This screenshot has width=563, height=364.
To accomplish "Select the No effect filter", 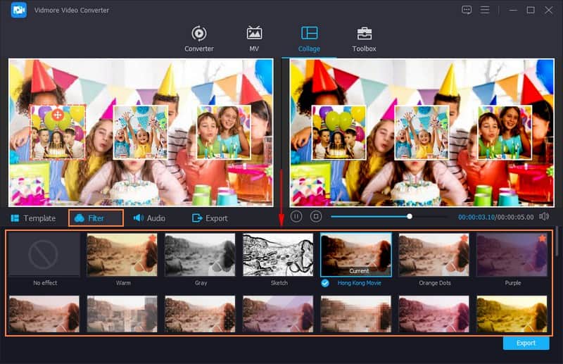I will 44,255.
